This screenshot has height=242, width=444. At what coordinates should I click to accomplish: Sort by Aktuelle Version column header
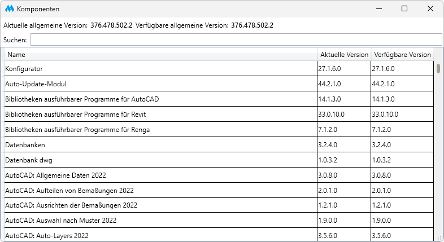(x=344, y=55)
